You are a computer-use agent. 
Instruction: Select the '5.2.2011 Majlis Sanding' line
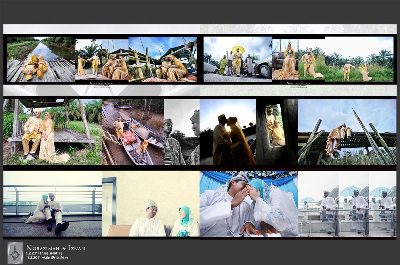click(x=44, y=253)
